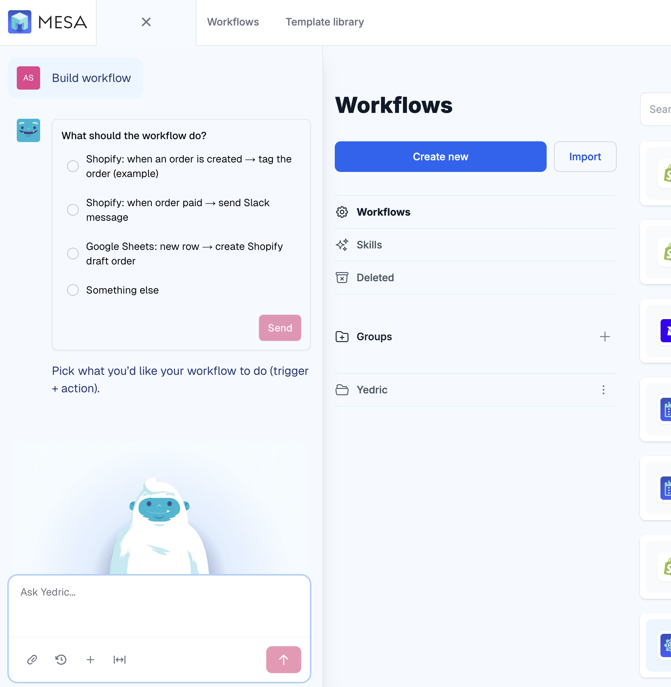Viewport: 671px width, 687px height.
Task: Click the AS user avatar
Action: [x=28, y=78]
